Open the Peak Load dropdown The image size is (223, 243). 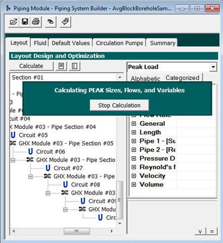(213, 67)
